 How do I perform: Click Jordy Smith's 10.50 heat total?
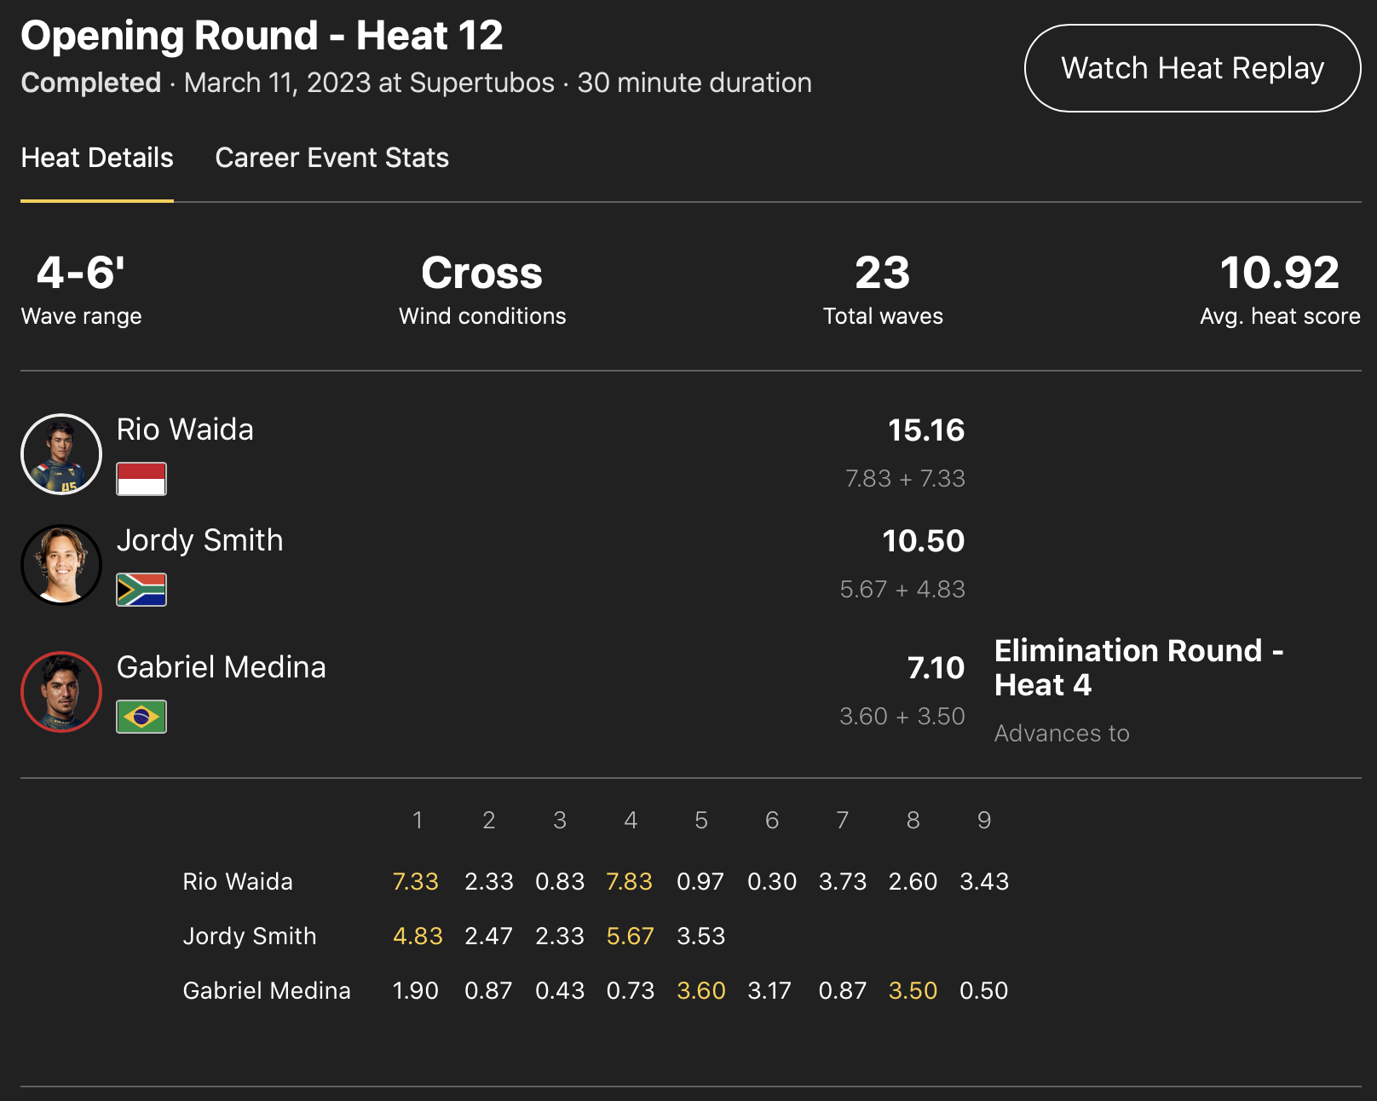923,541
